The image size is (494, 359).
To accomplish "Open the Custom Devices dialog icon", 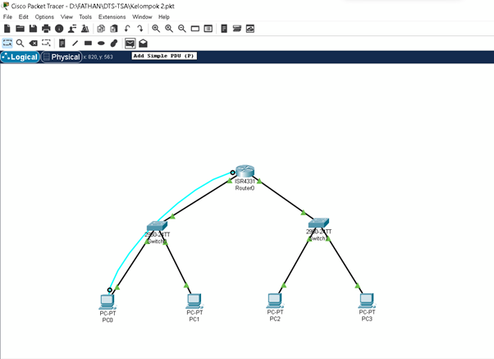I will [x=208, y=29].
